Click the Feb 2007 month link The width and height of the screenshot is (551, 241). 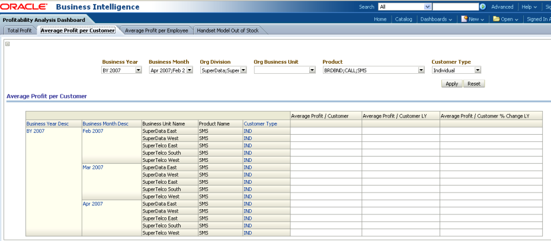[x=93, y=131]
